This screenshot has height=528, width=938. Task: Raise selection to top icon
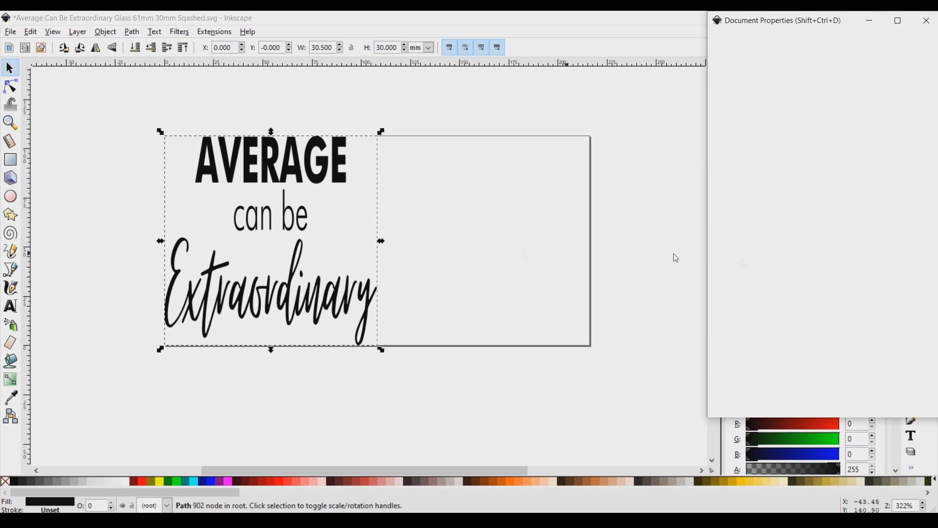[183, 48]
